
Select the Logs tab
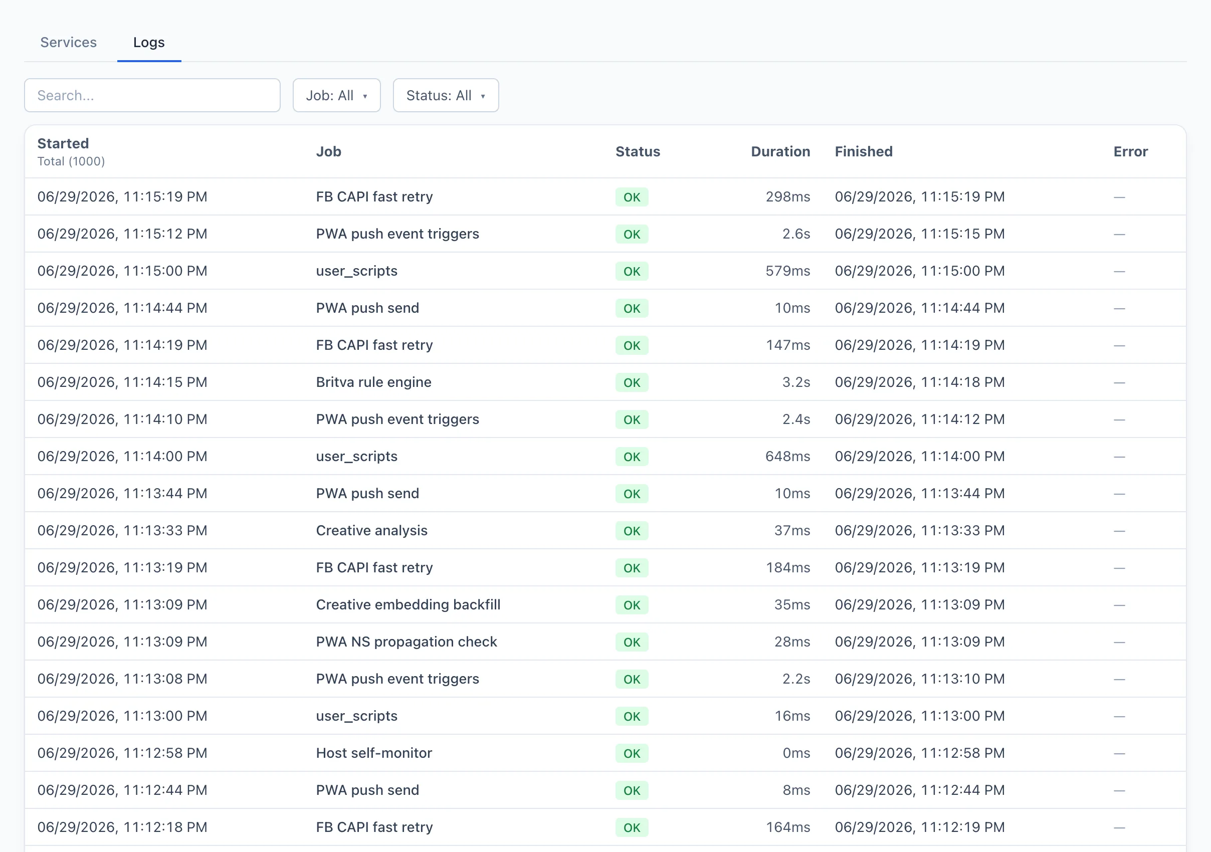tap(149, 42)
